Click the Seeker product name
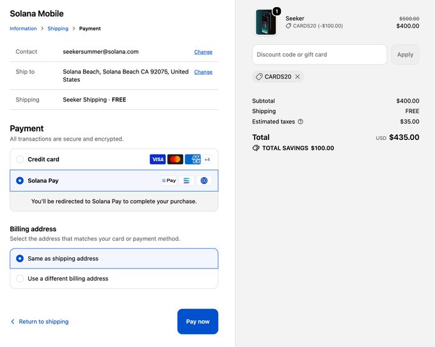Image resolution: width=435 pixels, height=347 pixels. (295, 19)
